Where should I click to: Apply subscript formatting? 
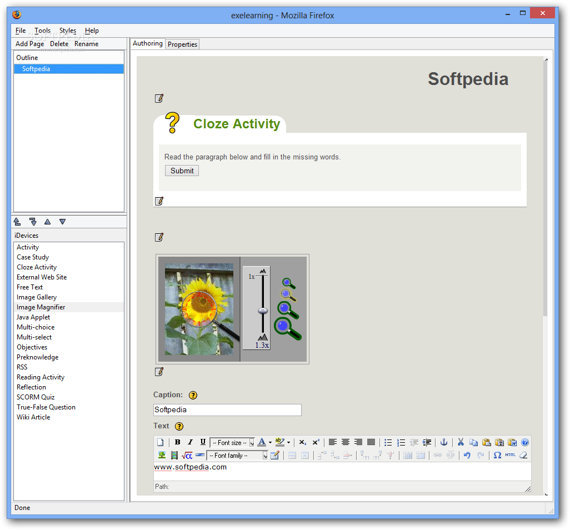302,442
